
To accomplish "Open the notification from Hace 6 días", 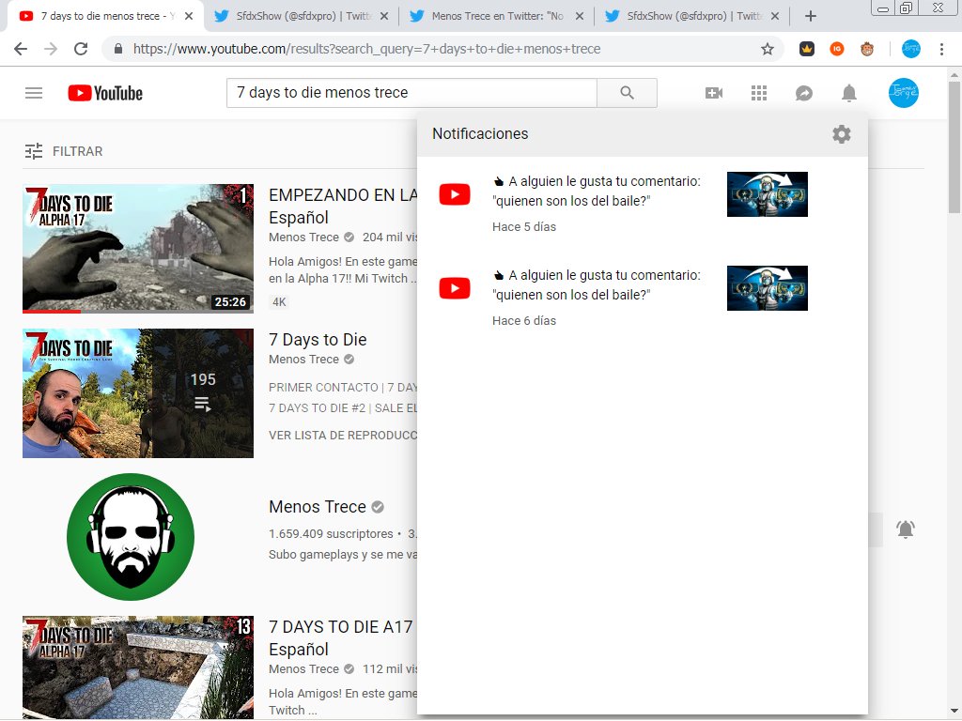I will 642,298.
